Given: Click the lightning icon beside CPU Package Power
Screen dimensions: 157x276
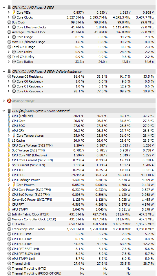Looking at the screenshot, I should pyautogui.click(x=9, y=180).
